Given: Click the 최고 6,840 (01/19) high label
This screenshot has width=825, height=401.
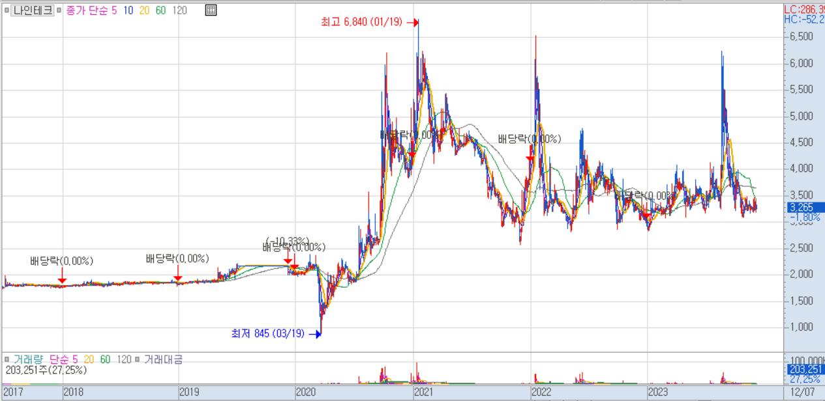Looking at the screenshot, I should tap(363, 22).
